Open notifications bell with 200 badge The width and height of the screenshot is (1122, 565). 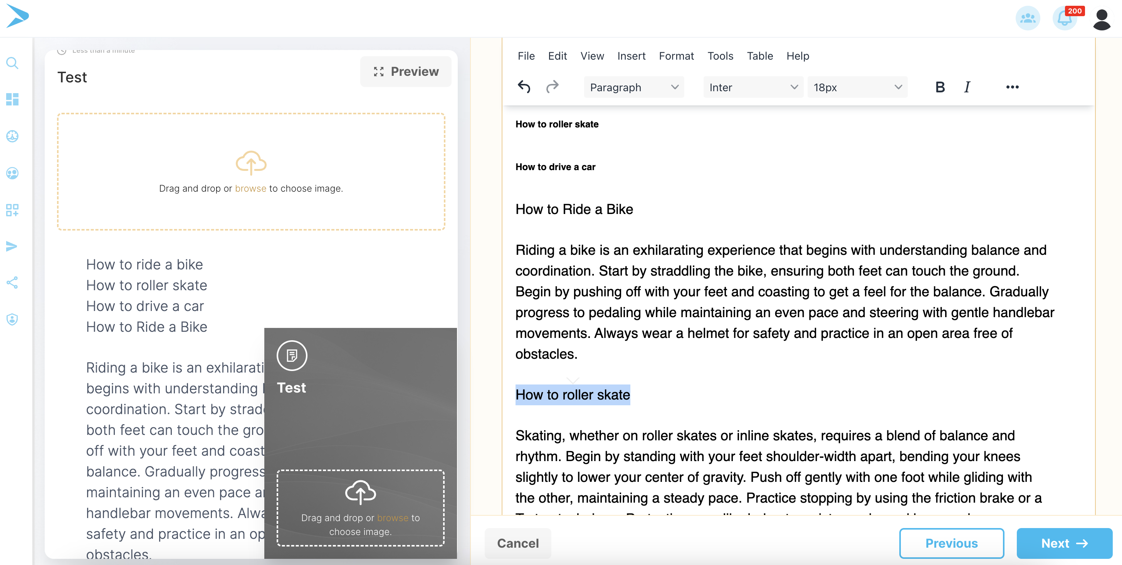tap(1065, 18)
